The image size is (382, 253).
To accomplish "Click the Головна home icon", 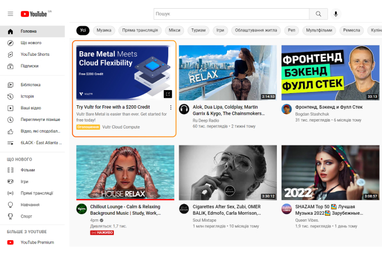I will tap(10, 31).
